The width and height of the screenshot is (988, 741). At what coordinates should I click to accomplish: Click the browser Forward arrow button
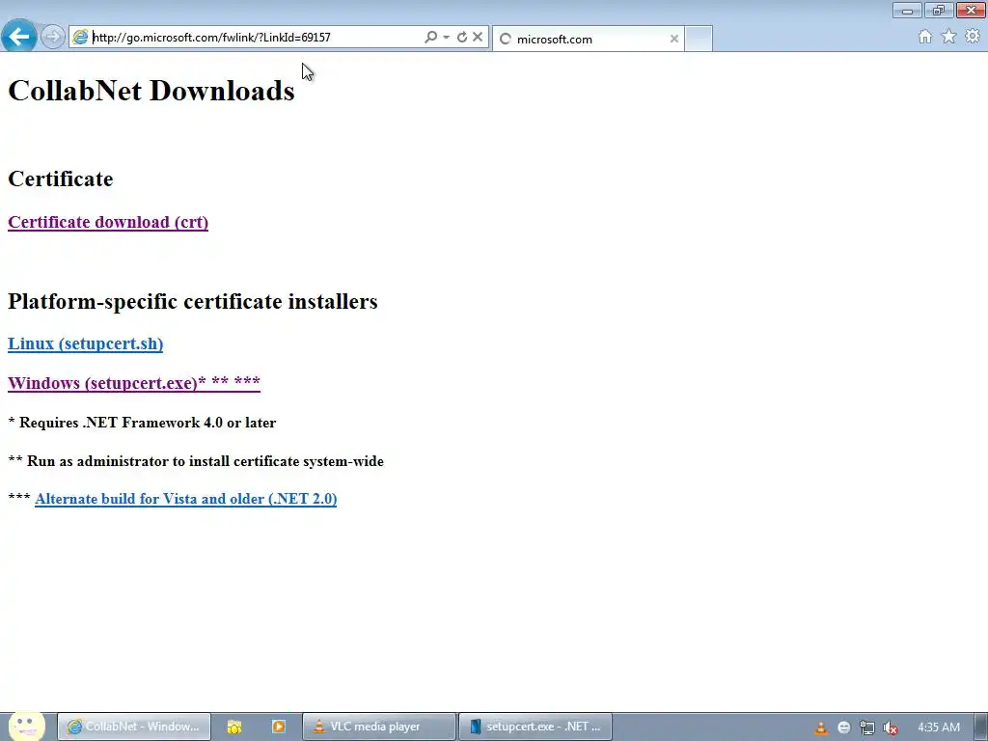tap(53, 37)
